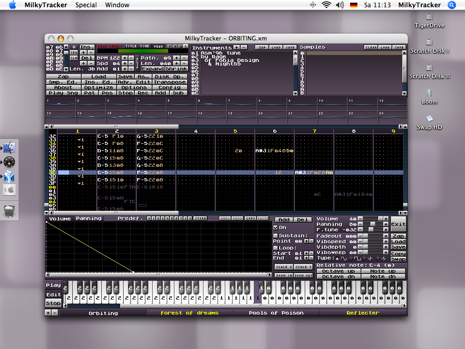The image size is (465, 349).
Task: Click the Wi-Fi status icon
Action: [326, 5]
